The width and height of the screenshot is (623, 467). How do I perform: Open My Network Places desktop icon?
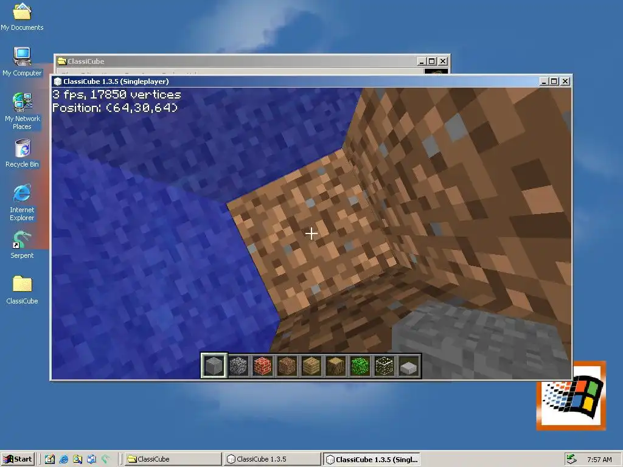pyautogui.click(x=22, y=111)
